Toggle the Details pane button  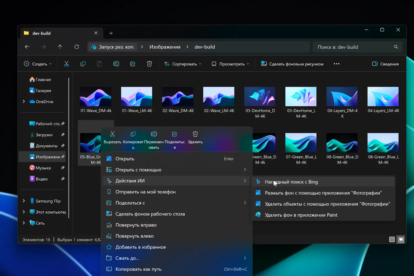coord(385,64)
